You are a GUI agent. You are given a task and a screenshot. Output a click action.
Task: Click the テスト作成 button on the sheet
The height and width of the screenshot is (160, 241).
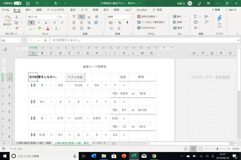(75, 77)
